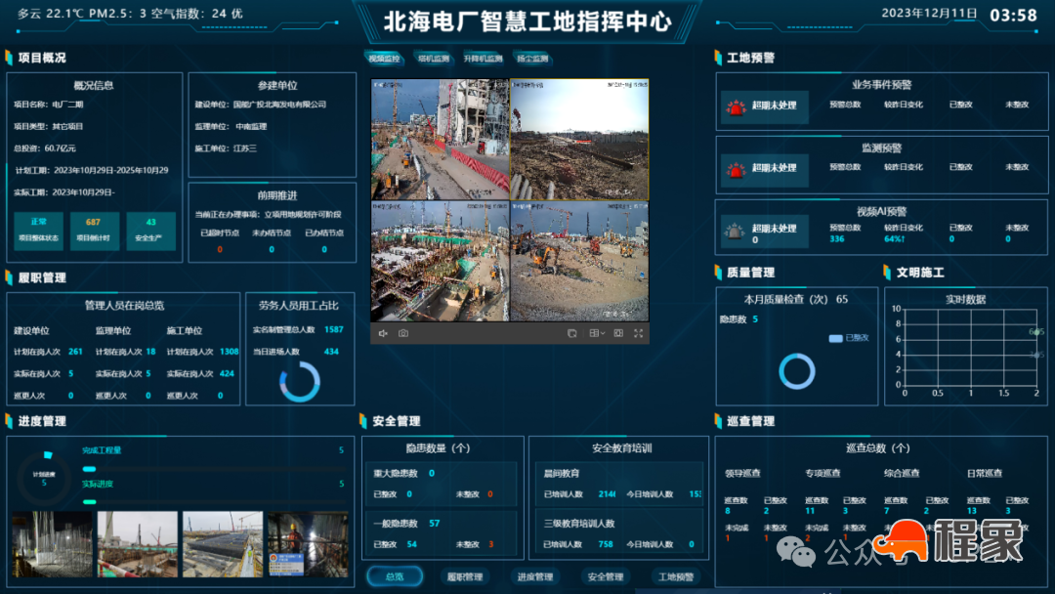Click the 实际进度 progress bar
1055x594 pixels.
[x=213, y=502]
